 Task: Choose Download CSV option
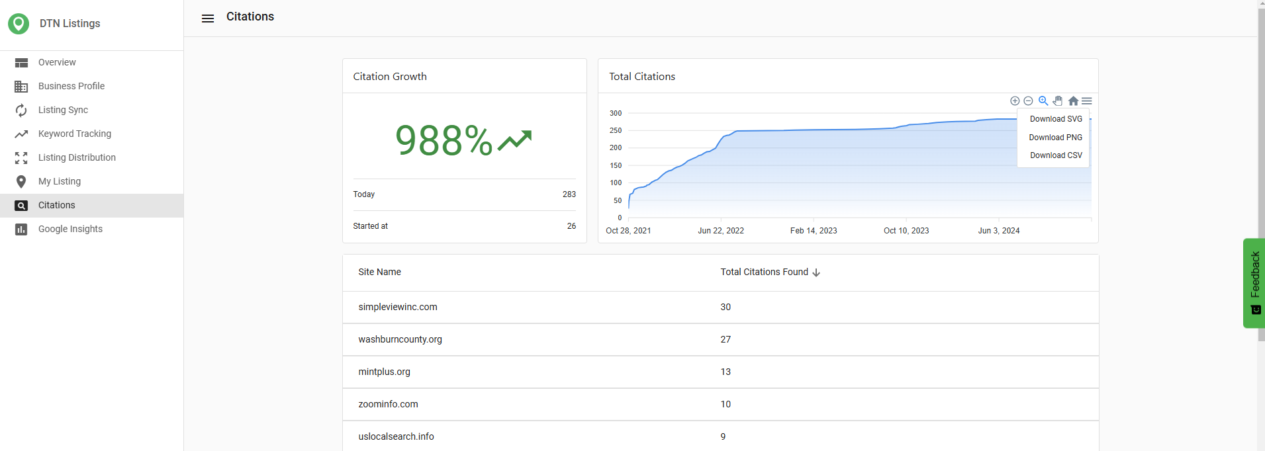[x=1056, y=155]
